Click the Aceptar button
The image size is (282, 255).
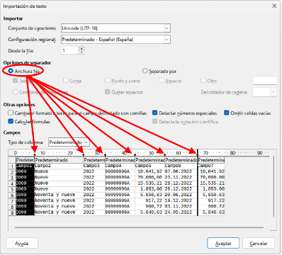[x=223, y=243]
